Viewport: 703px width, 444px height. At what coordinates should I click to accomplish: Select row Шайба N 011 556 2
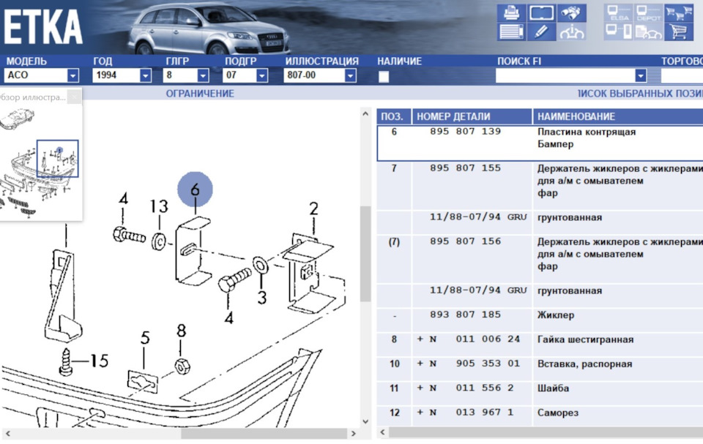click(x=540, y=393)
